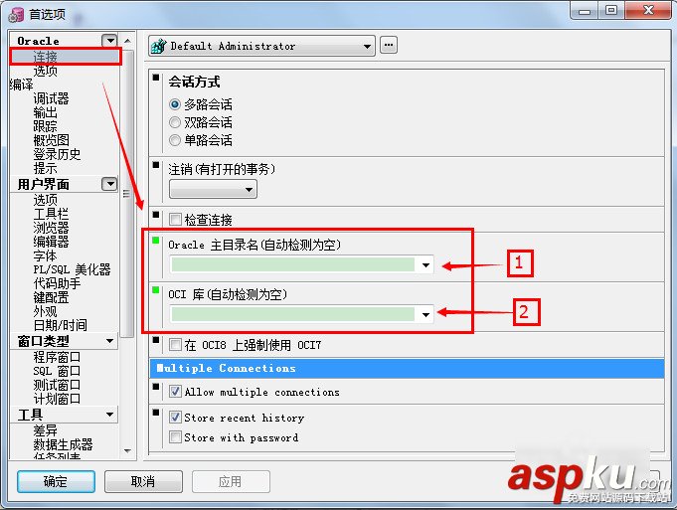Open the Default Administrator preference set dropdown
Viewport: 677px width, 510px height.
(x=261, y=46)
